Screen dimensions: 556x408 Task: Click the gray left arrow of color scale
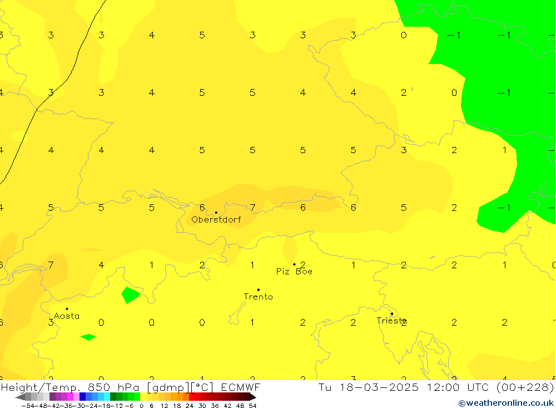pyautogui.click(x=20, y=397)
